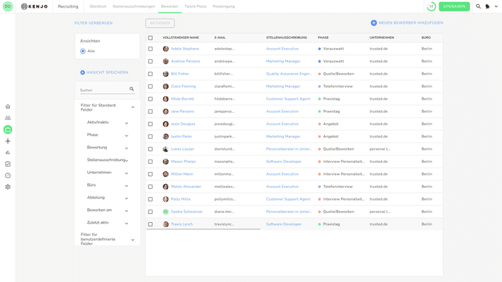Click the Suchen filter search field
Image resolution: width=502 pixels, height=282 pixels.
point(103,90)
